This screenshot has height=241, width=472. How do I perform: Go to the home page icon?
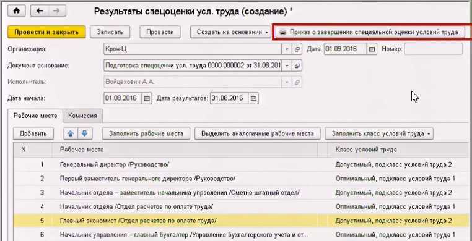pyautogui.click(x=16, y=11)
